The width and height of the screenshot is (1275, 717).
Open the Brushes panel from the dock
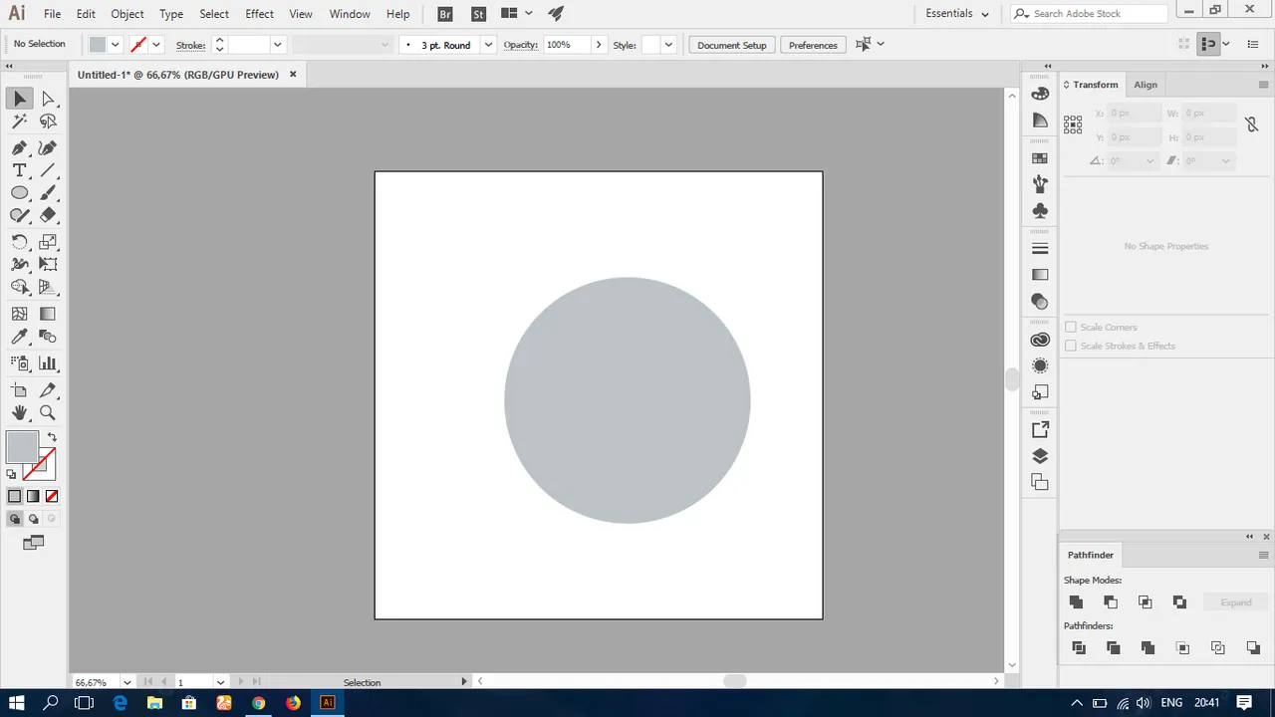click(1040, 184)
